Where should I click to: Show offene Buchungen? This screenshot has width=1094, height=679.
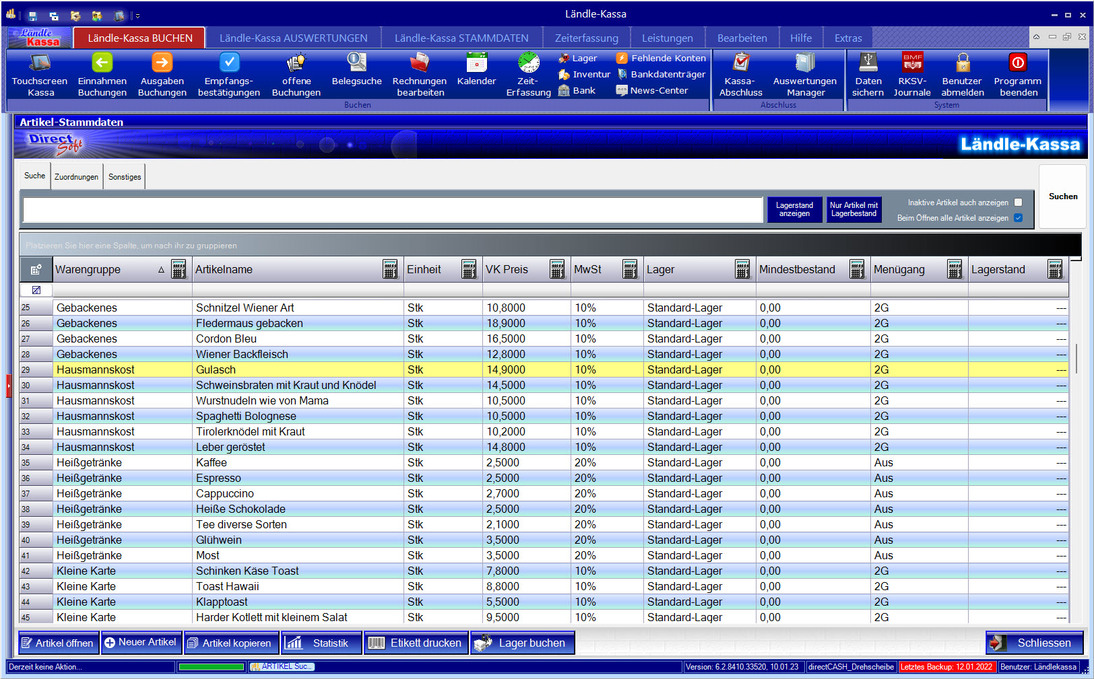click(296, 75)
